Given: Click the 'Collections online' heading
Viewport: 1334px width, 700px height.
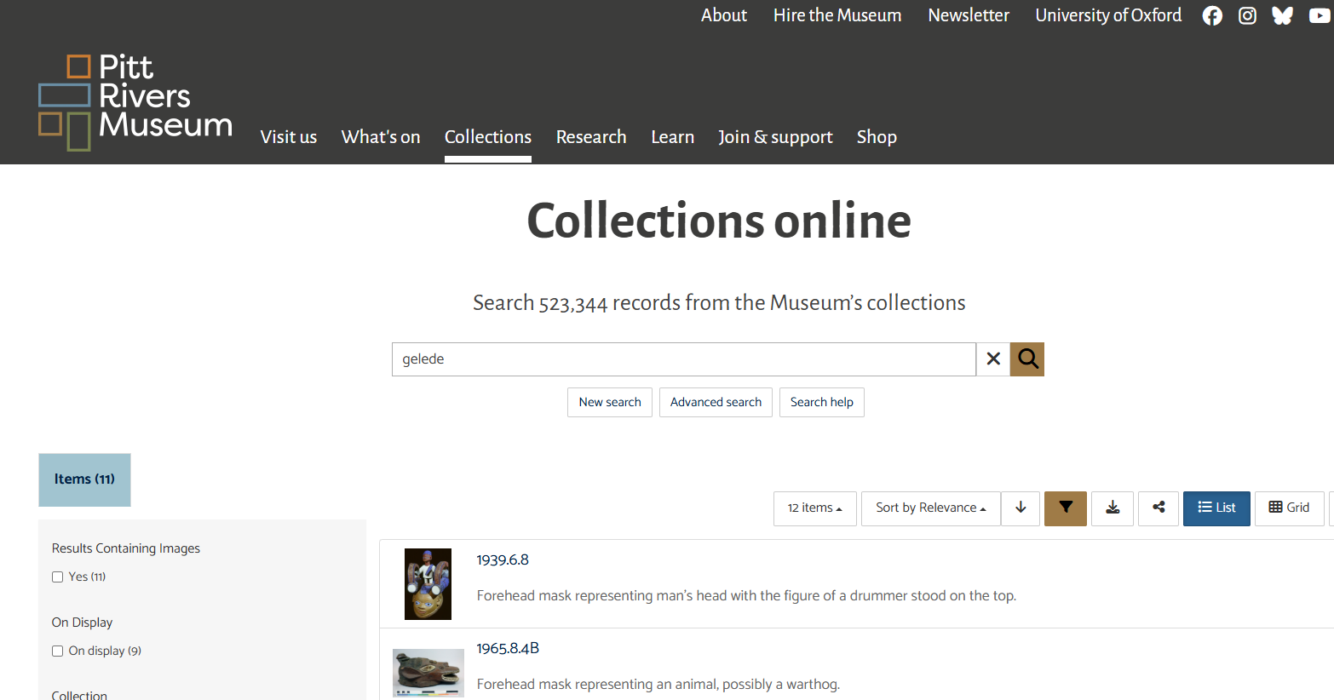Looking at the screenshot, I should point(719,221).
